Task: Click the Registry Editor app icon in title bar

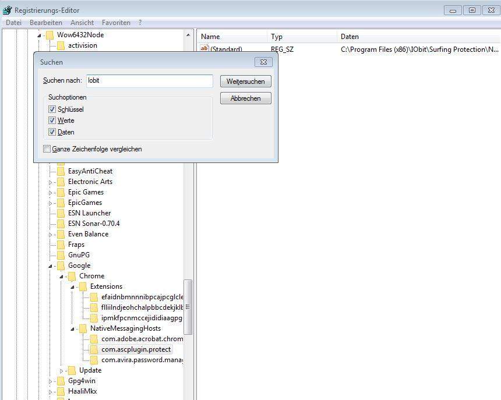Action: click(7, 10)
